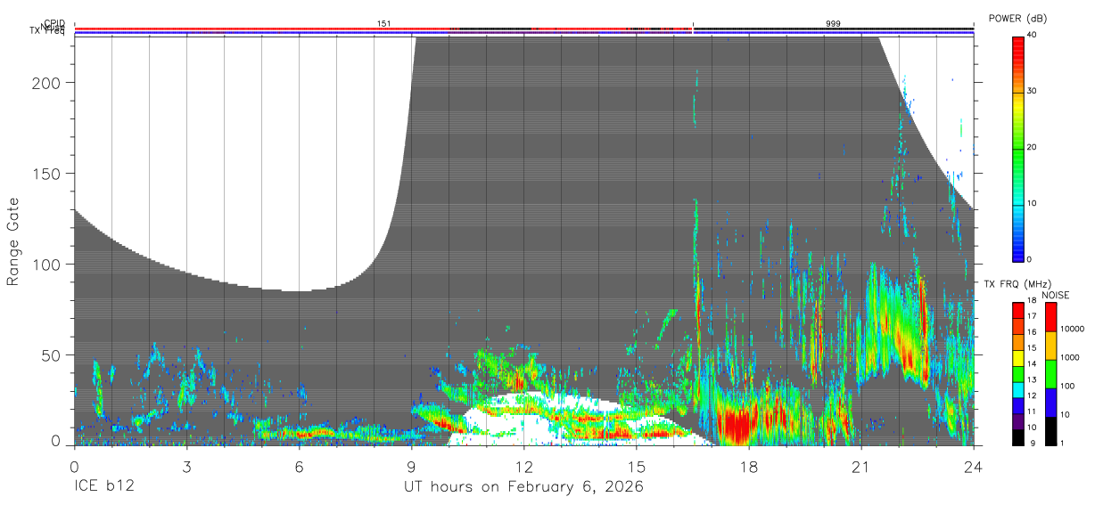Click the 15 hour tick label on UT axis
The width and height of the screenshot is (1095, 505).
pos(637,467)
